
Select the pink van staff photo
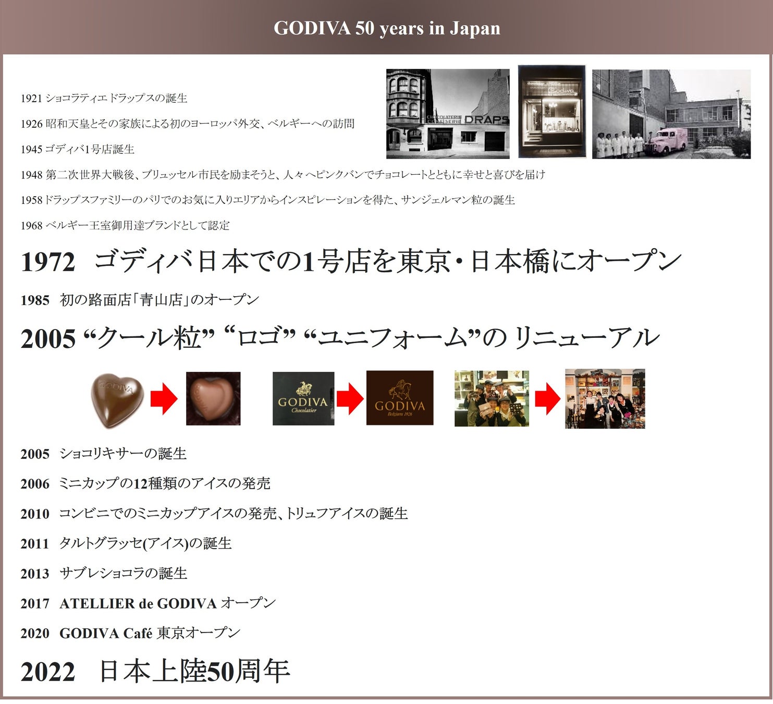click(x=671, y=114)
